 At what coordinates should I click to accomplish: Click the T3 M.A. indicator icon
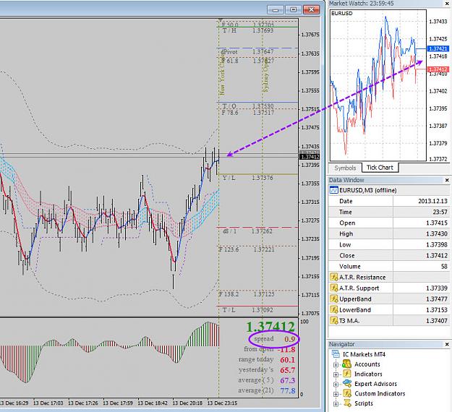click(x=334, y=321)
